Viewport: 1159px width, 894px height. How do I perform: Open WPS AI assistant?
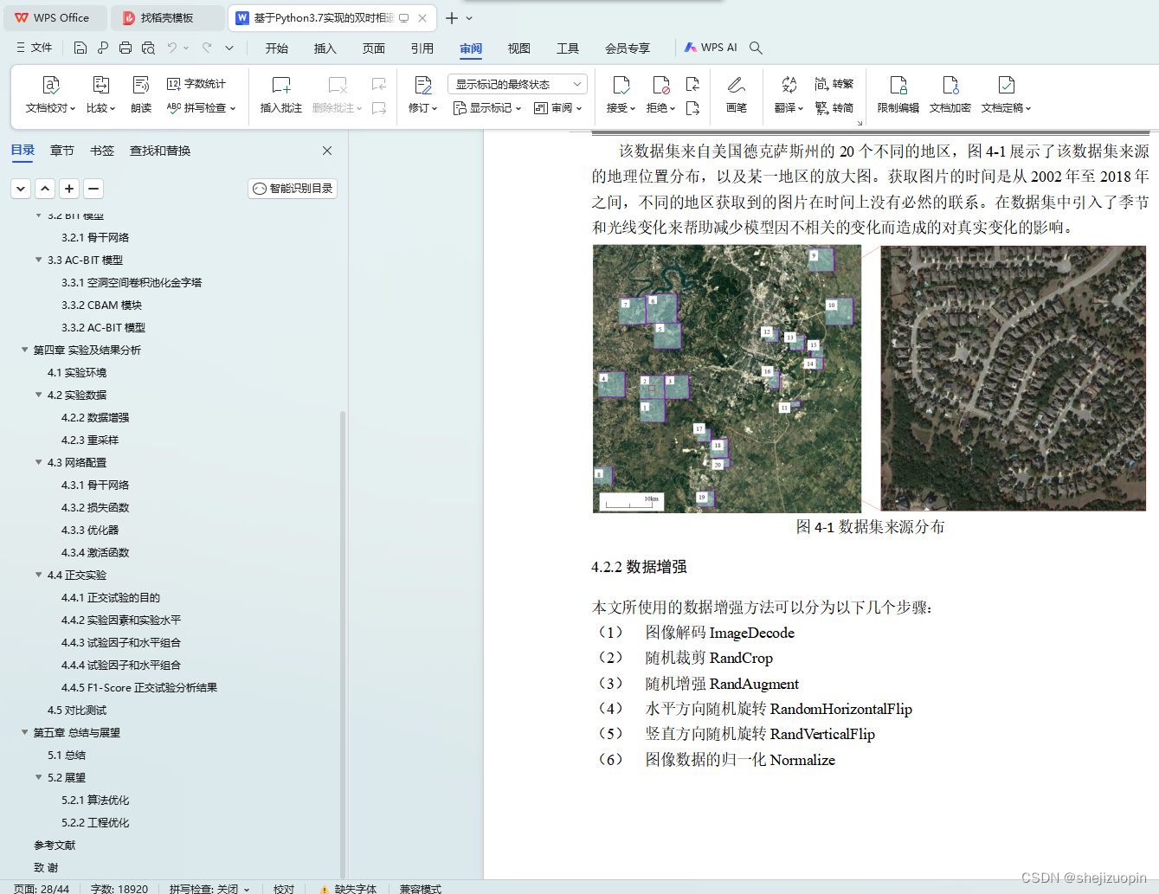[x=711, y=48]
